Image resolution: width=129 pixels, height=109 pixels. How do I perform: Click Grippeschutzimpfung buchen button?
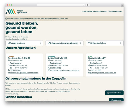(x=64, y=43)
